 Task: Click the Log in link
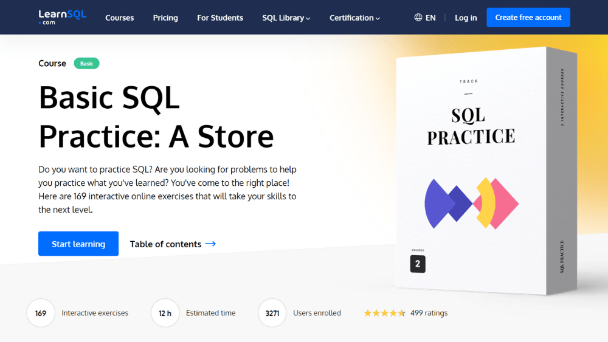click(466, 18)
